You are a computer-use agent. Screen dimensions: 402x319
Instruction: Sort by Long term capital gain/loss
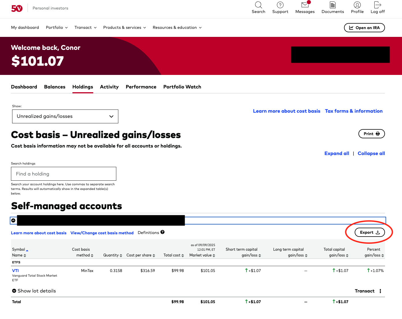point(290,252)
